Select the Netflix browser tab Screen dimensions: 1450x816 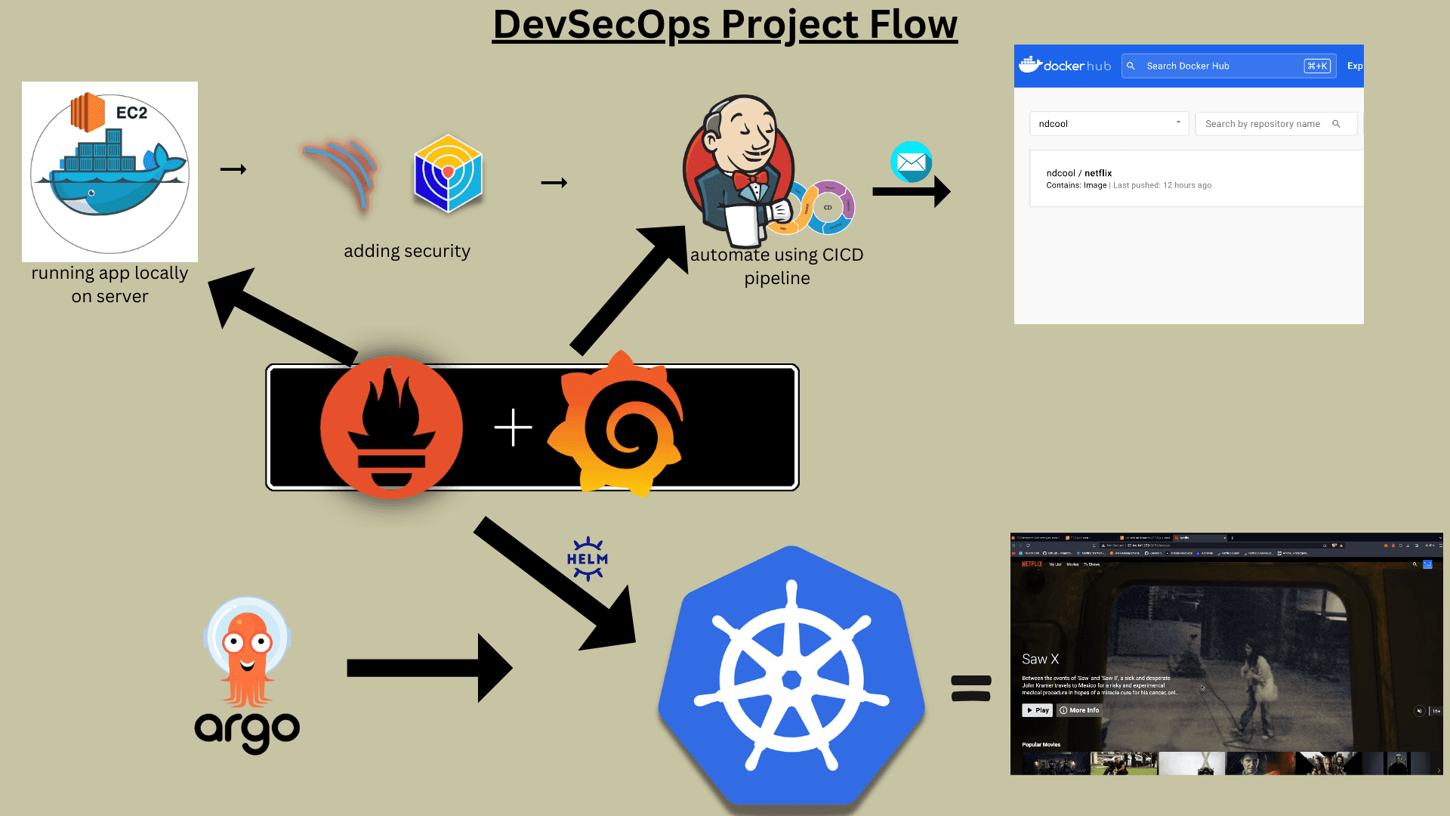1200,538
